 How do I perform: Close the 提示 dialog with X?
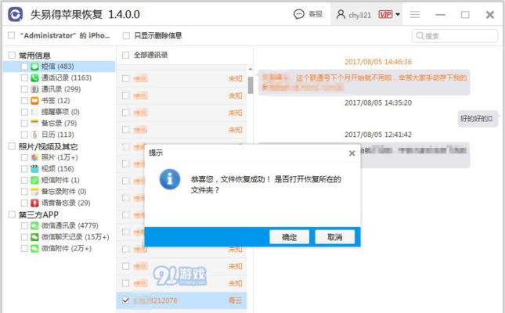click(x=352, y=153)
